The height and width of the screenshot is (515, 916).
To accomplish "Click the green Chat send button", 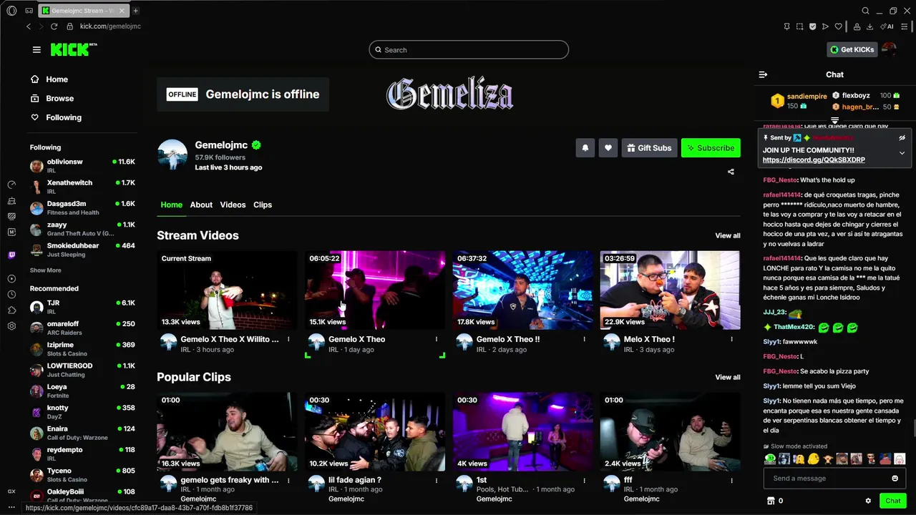I will click(x=892, y=501).
